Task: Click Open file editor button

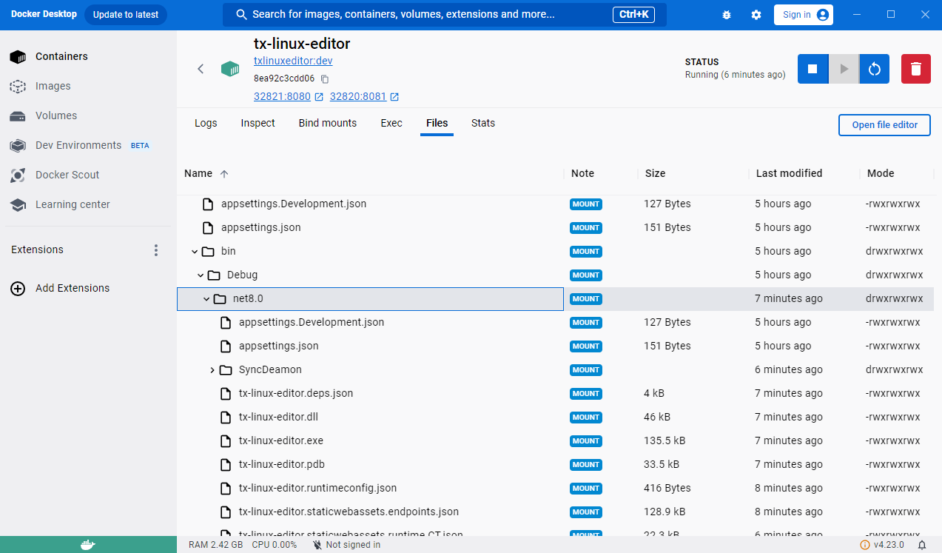Action: [x=884, y=125]
